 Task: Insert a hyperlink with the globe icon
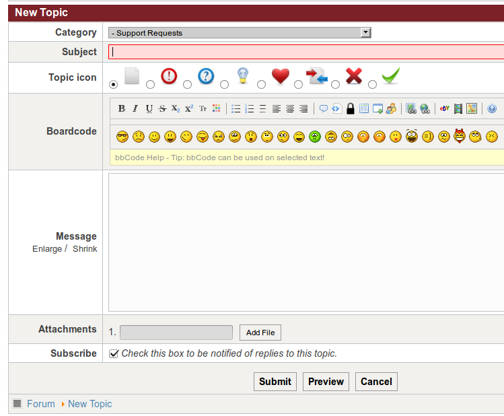click(x=425, y=108)
